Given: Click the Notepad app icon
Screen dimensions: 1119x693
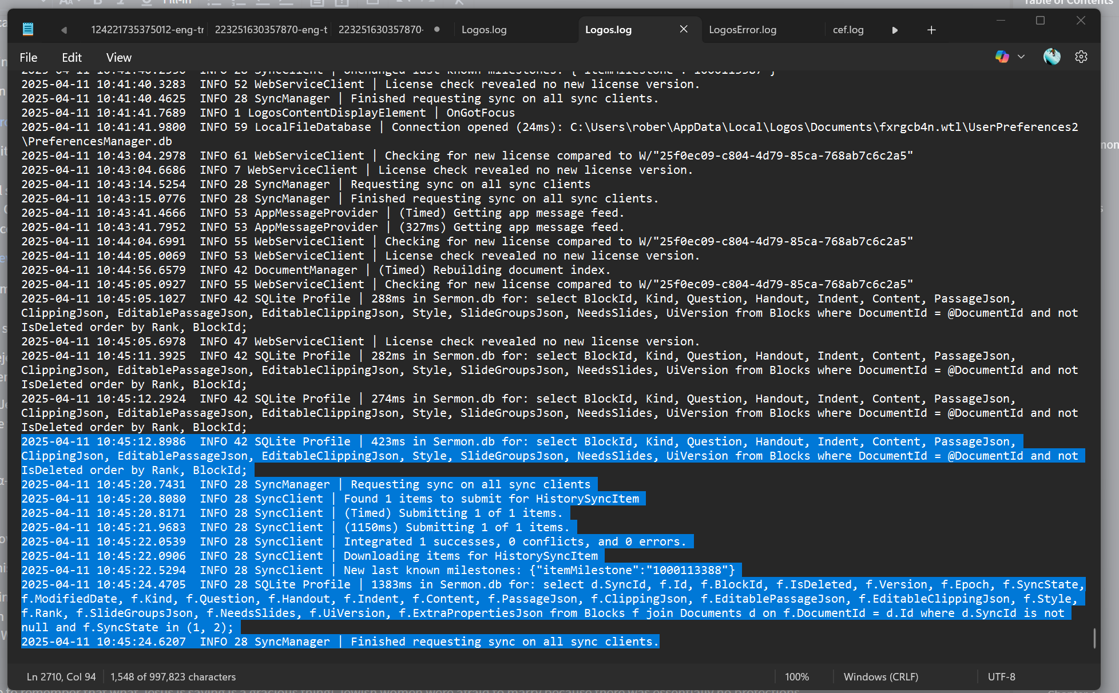Looking at the screenshot, I should (27, 29).
